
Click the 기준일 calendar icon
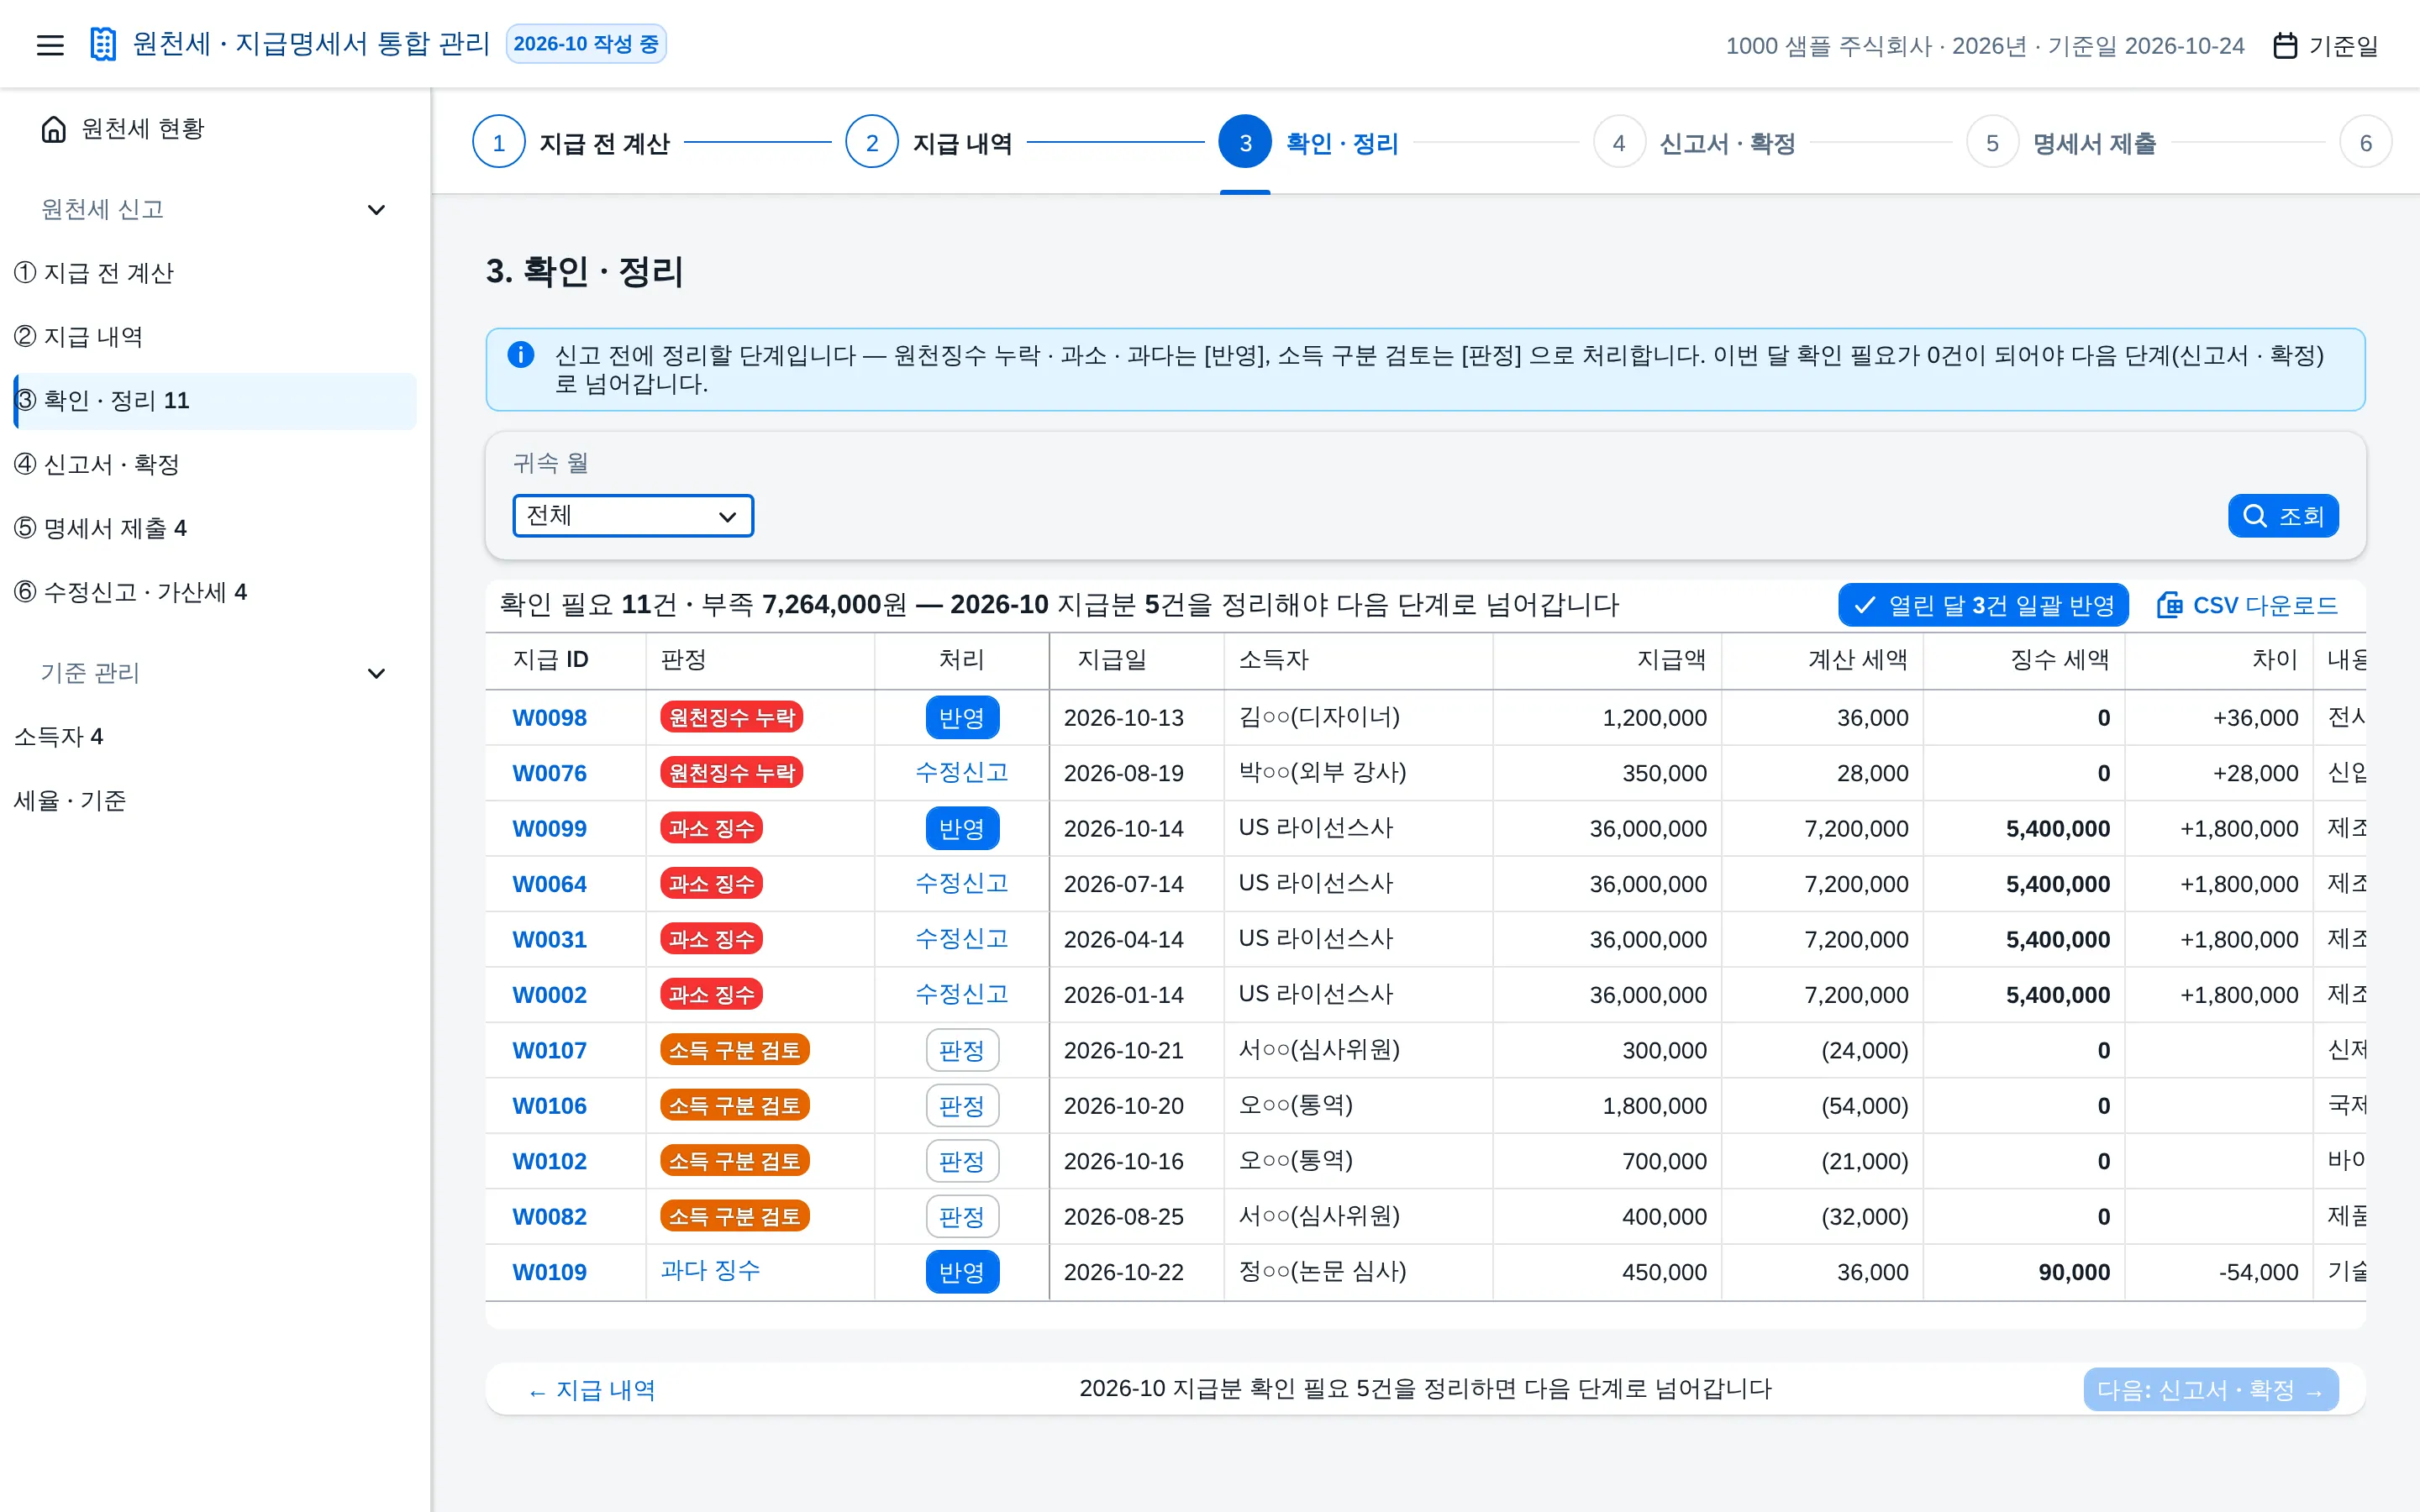point(2285,45)
